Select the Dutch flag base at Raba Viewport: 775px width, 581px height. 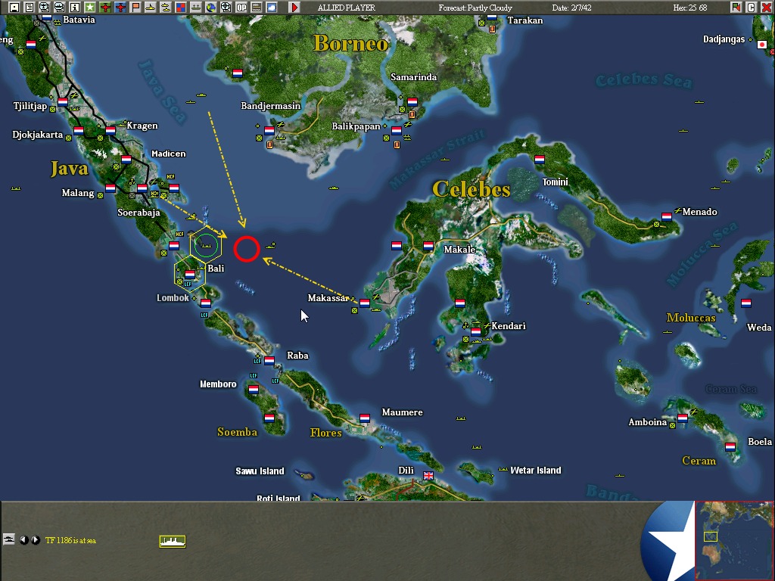tap(269, 361)
